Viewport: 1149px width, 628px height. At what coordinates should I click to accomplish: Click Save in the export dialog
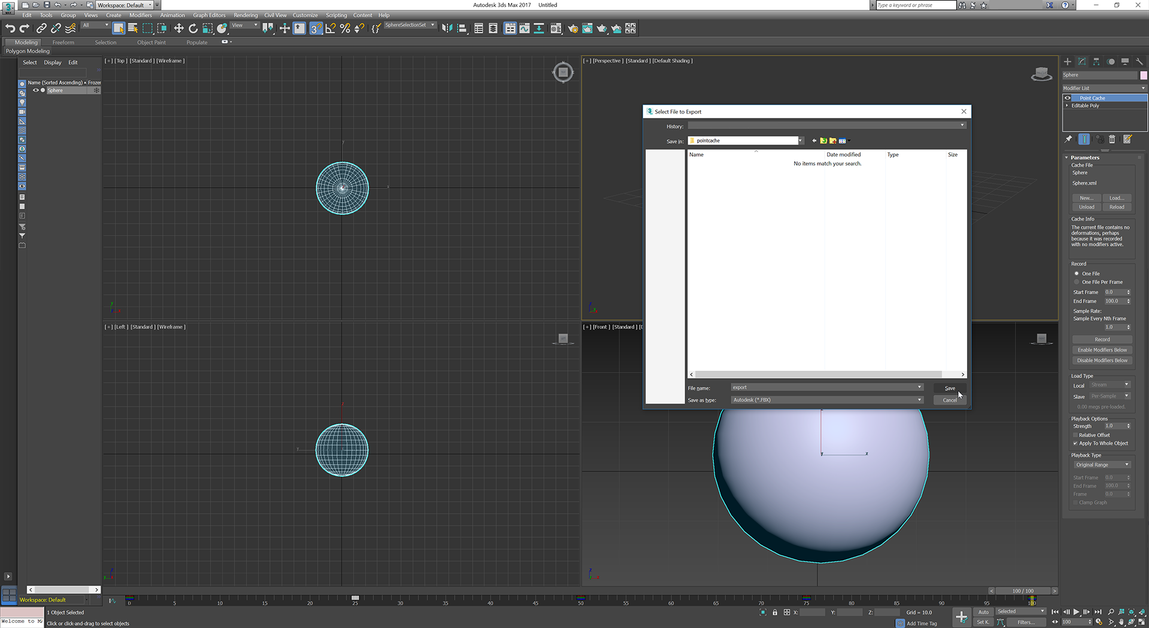pos(950,388)
